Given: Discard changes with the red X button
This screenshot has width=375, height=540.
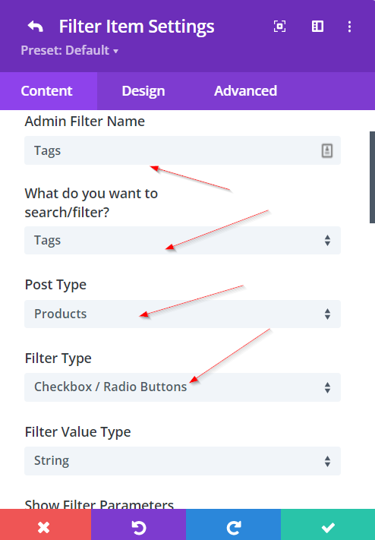Looking at the screenshot, I should coord(46,525).
